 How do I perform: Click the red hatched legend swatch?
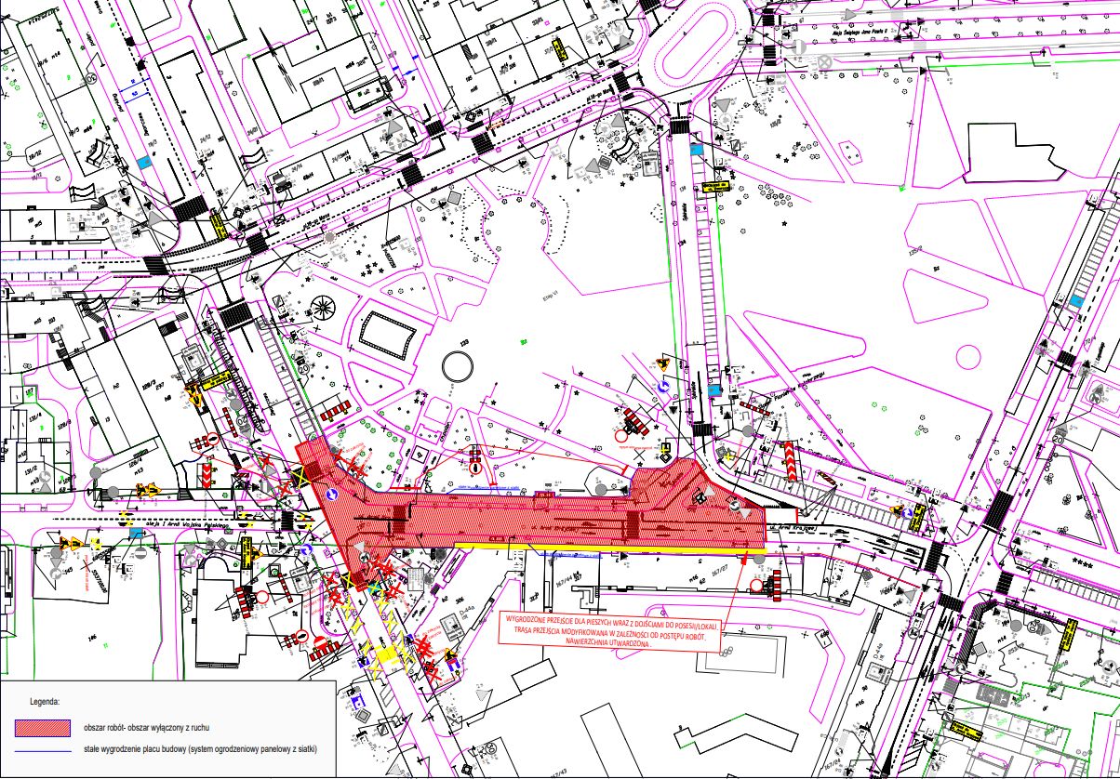click(x=44, y=730)
